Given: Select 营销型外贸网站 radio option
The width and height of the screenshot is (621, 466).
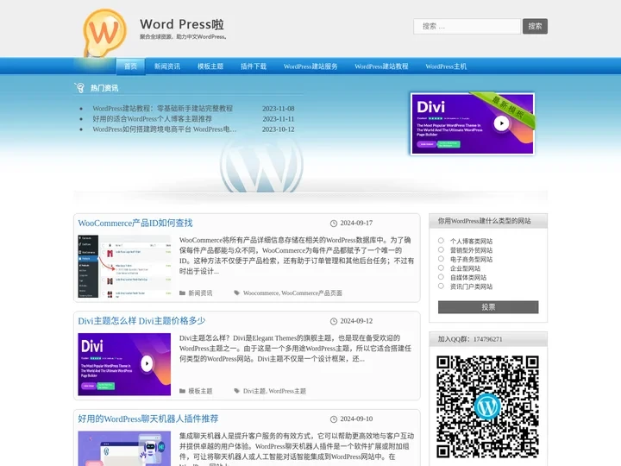Looking at the screenshot, I should coord(441,249).
